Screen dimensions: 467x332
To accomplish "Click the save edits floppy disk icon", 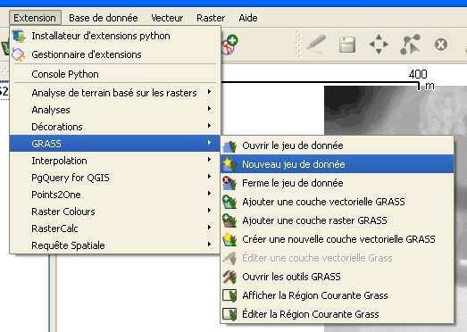I will coord(347,45).
